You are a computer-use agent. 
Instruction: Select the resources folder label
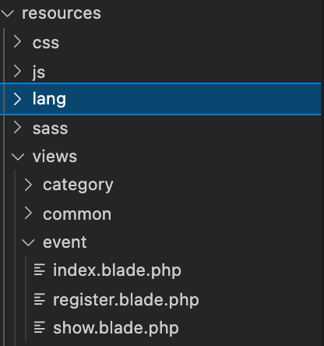click(62, 13)
